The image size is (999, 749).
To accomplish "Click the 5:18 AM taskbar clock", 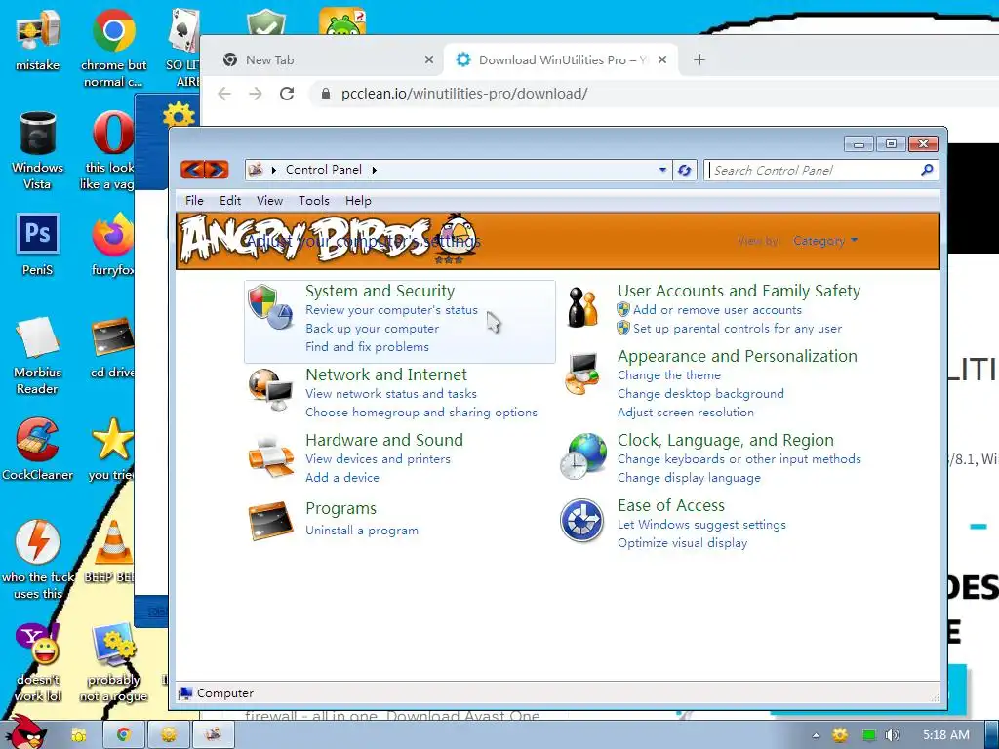I will [x=946, y=735].
